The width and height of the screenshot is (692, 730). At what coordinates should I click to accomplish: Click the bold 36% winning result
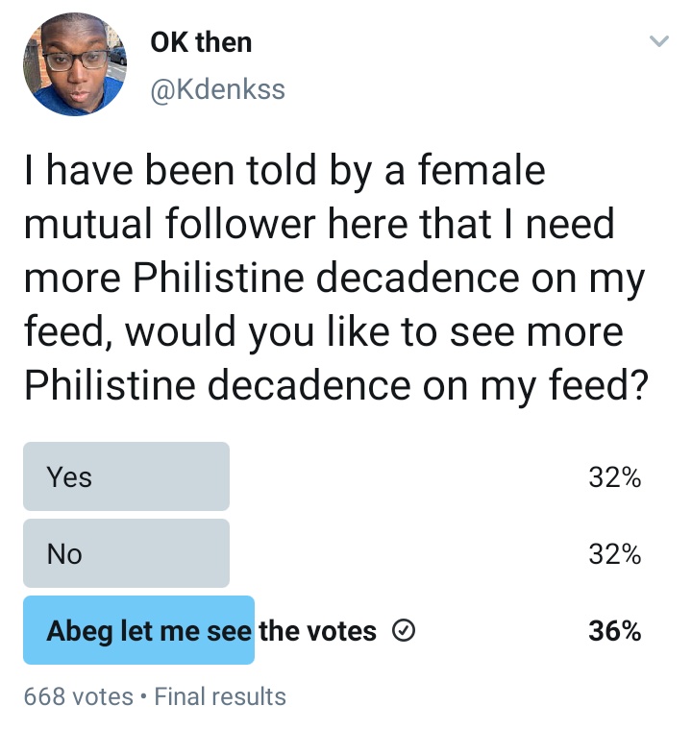pos(615,631)
